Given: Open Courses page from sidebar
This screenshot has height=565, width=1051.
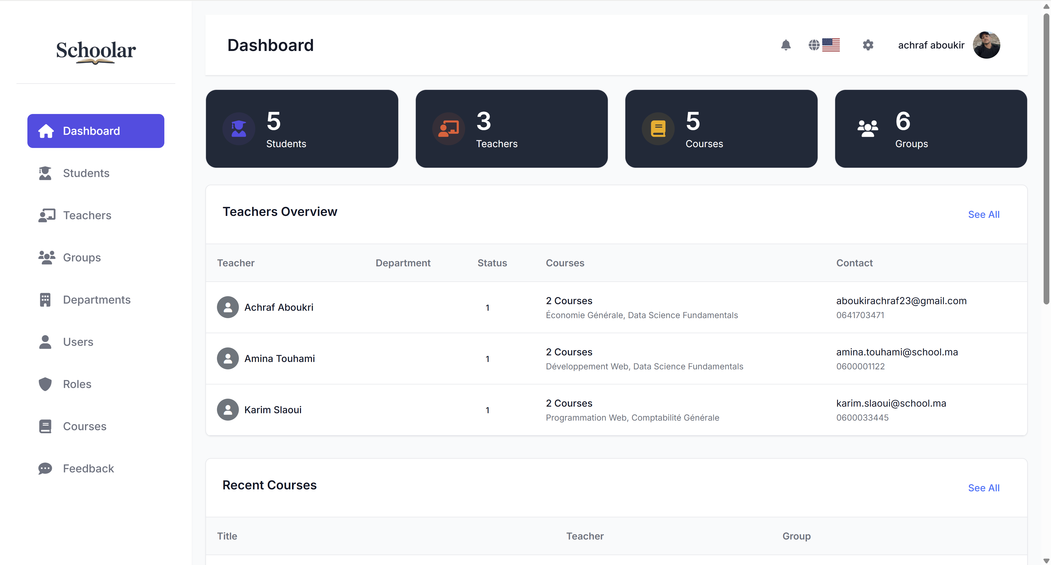Looking at the screenshot, I should (x=96, y=426).
